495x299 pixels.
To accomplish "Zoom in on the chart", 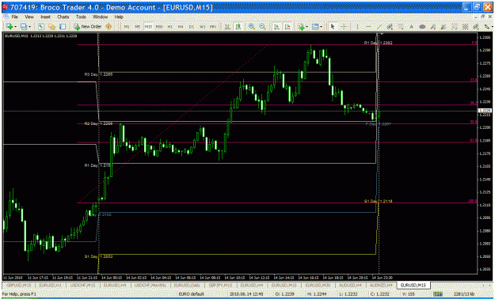I will [252, 27].
